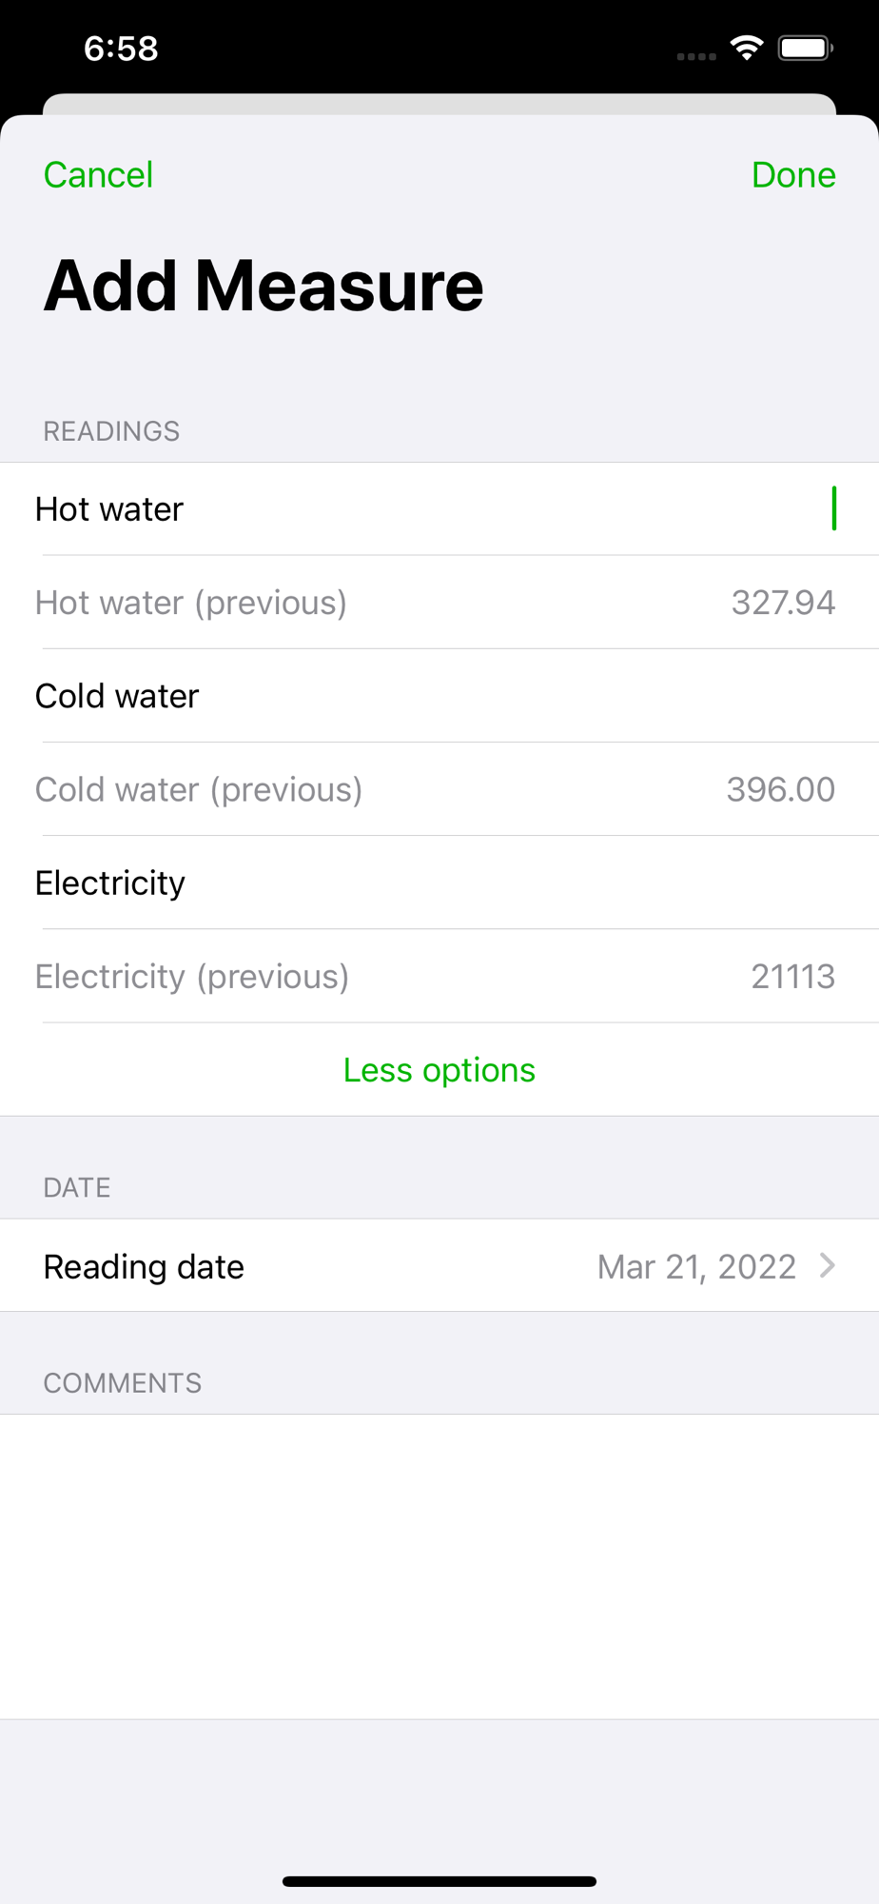Open the Reading date picker row
Image resolution: width=879 pixels, height=1904 pixels.
439,1265
